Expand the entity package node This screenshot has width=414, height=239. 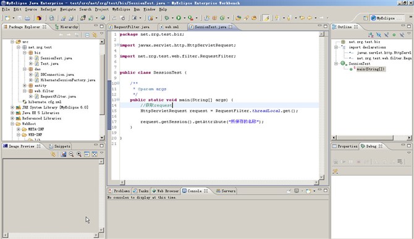[25, 85]
